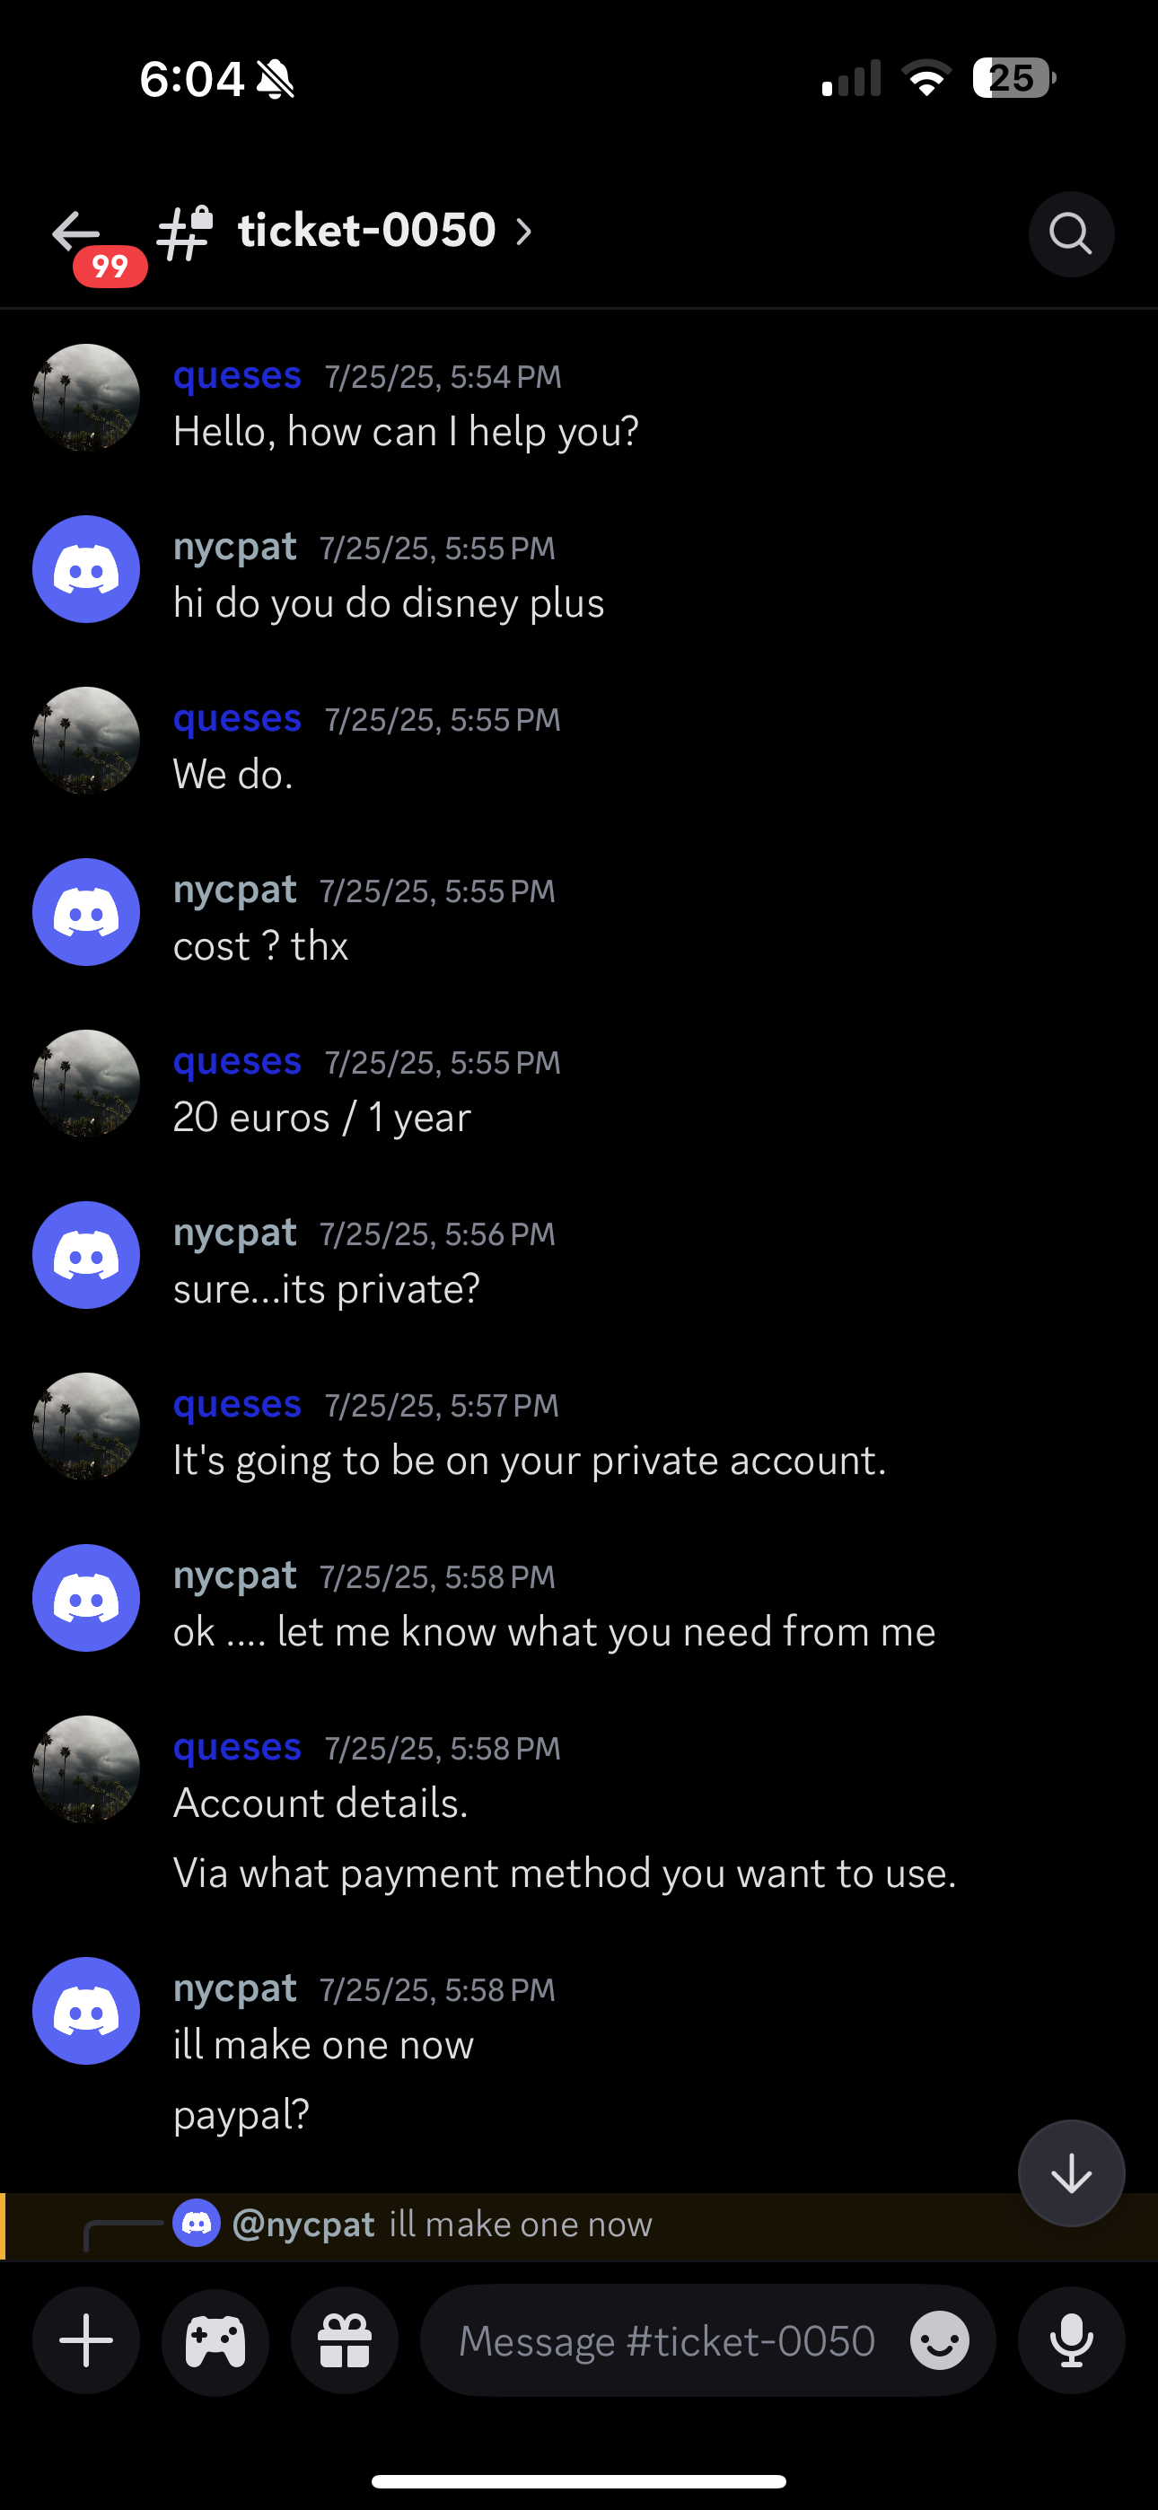Open the channel search magnifier icon
1158x2510 pixels.
tap(1070, 233)
